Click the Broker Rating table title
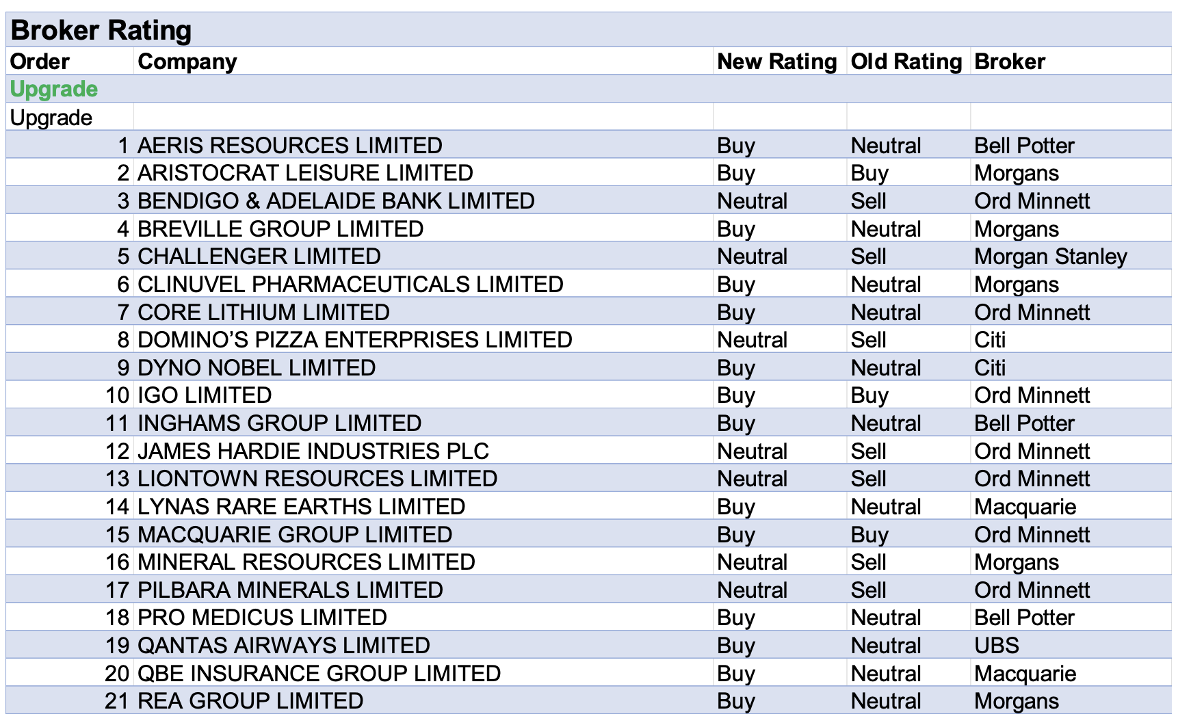 101,30
